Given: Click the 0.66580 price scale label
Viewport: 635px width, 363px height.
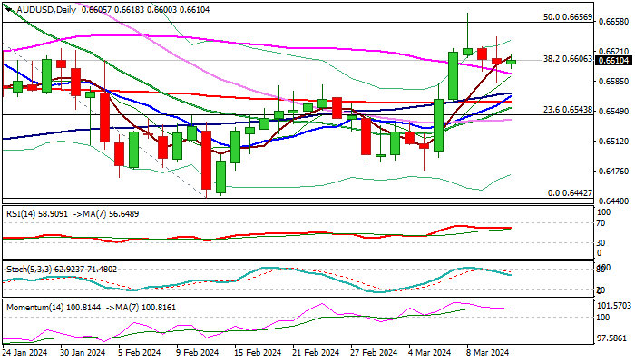Looking at the screenshot, I should click(613, 22).
